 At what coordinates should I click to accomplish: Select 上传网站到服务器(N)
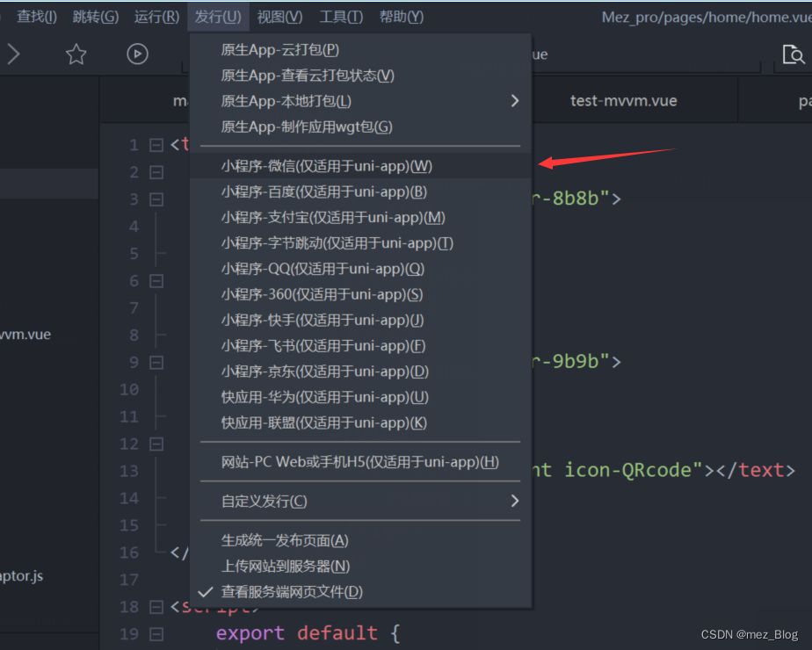coord(360,567)
